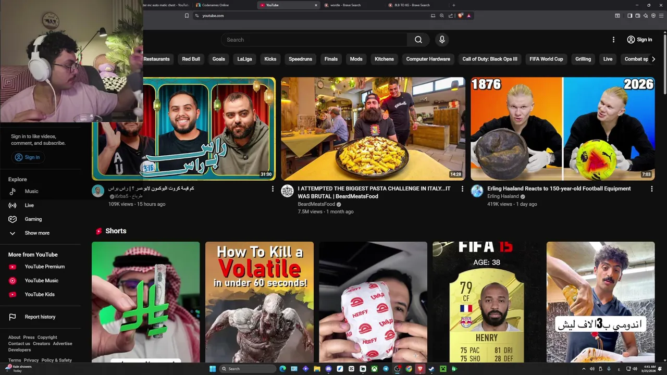Expand Show more in the Explore section
The width and height of the screenshot is (667, 375).
pyautogui.click(x=36, y=233)
